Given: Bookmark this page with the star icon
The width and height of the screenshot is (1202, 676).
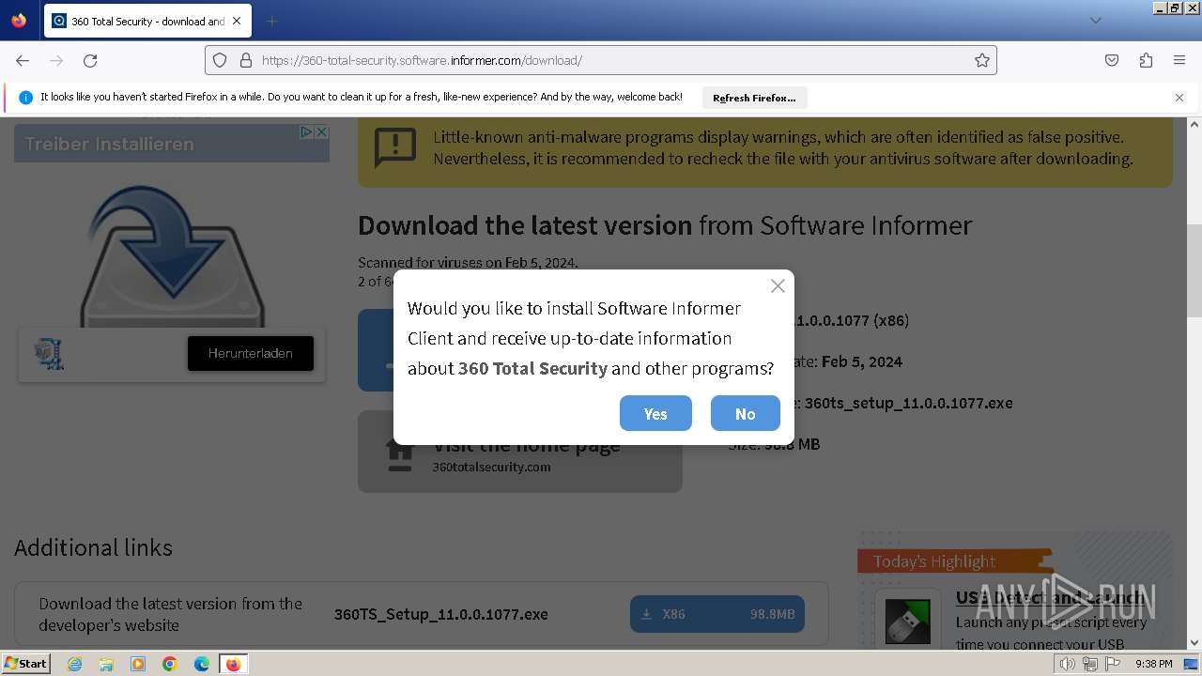Looking at the screenshot, I should [982, 60].
